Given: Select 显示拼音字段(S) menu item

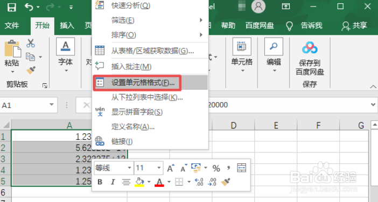Looking at the screenshot, I should tap(150, 112).
